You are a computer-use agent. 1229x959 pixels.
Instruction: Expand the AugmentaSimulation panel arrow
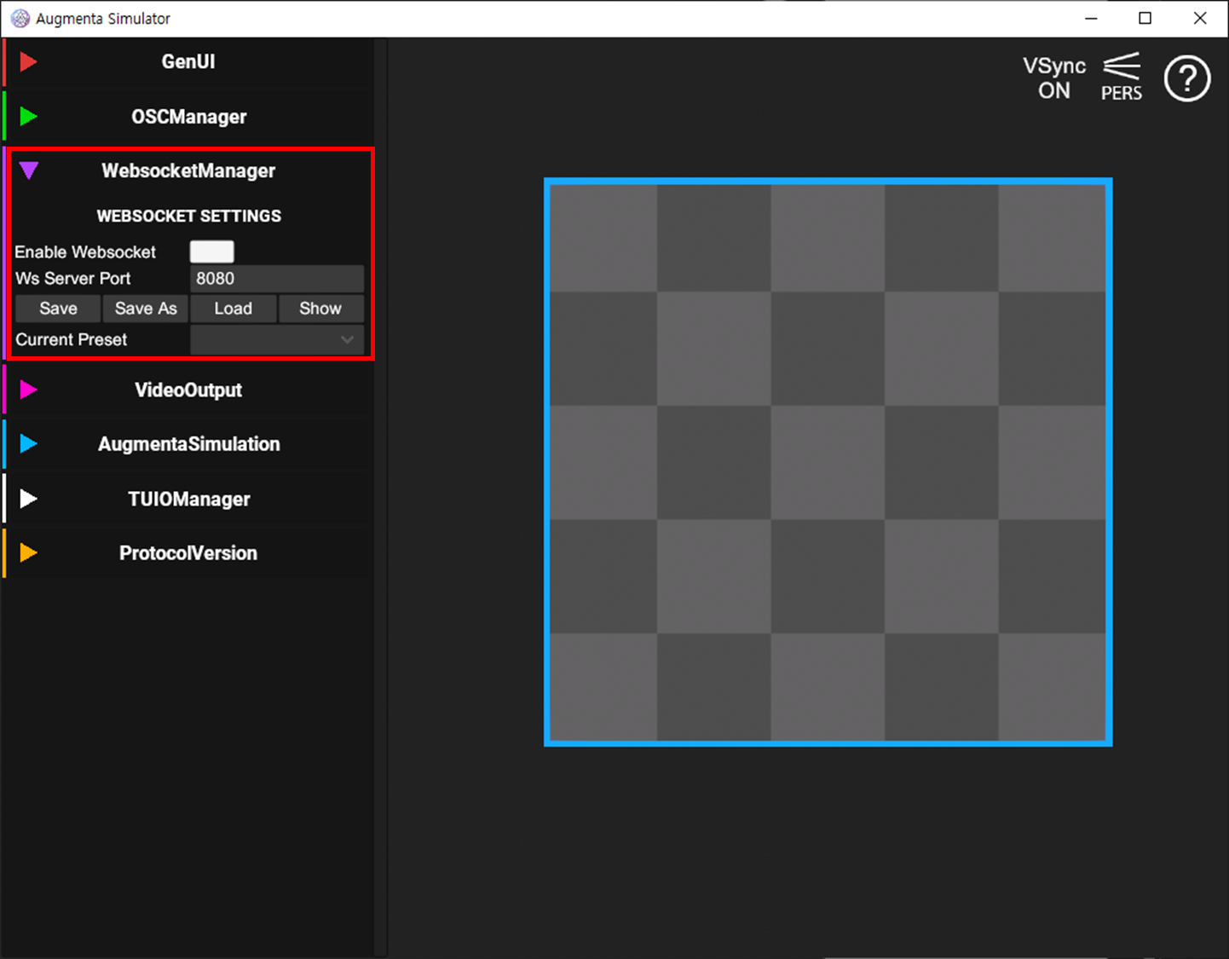[28, 443]
